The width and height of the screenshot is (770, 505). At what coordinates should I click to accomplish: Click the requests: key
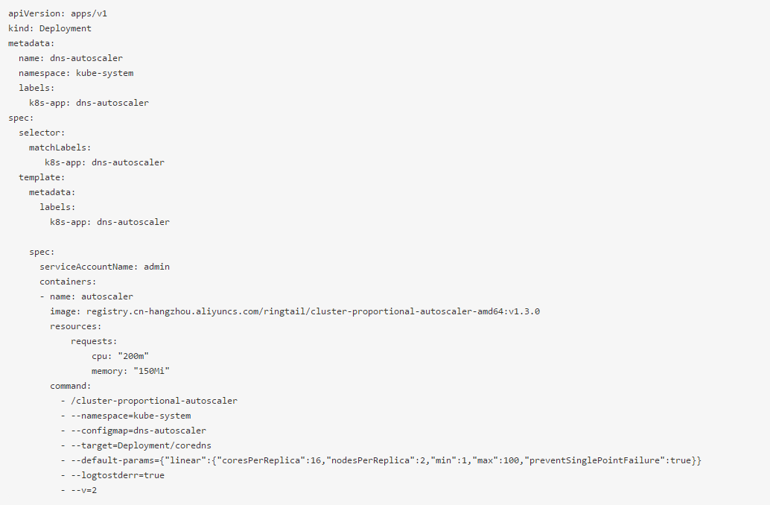point(94,341)
